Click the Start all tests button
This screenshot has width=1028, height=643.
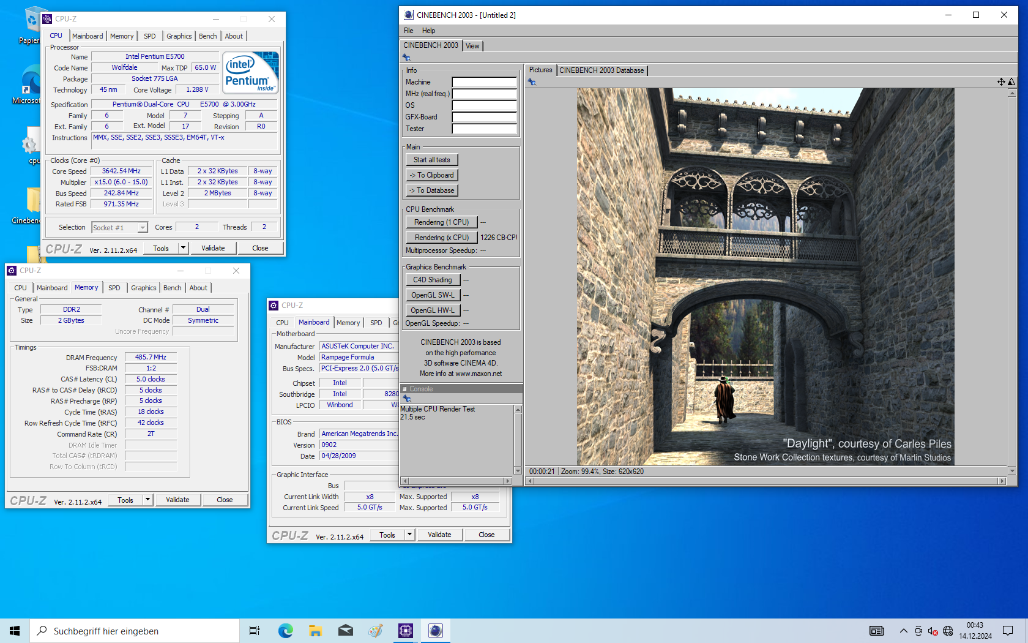point(431,160)
